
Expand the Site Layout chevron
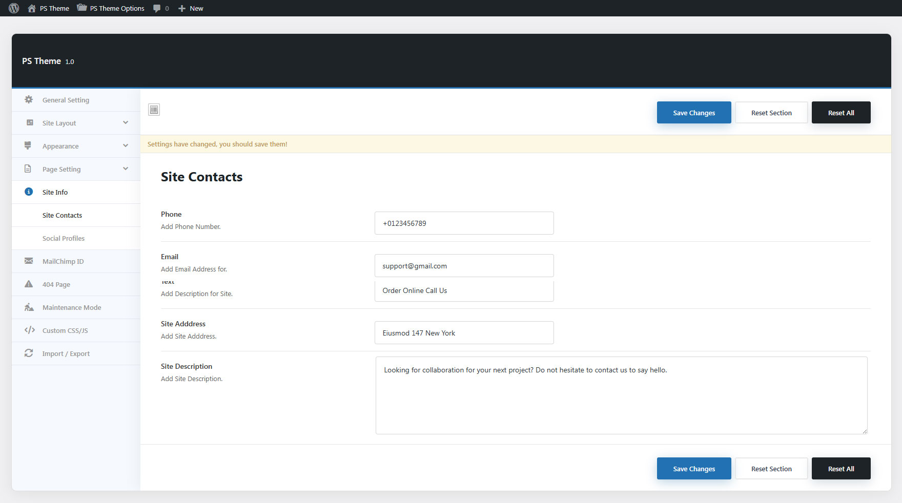click(126, 122)
